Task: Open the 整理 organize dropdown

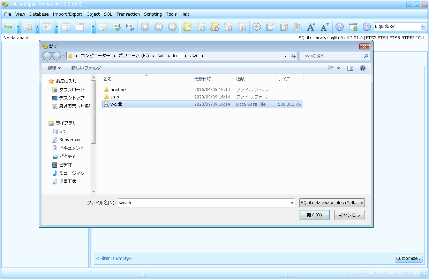Action: 54,68
